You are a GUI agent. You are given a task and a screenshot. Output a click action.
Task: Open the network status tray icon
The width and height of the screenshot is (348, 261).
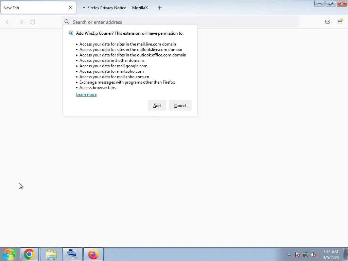[x=306, y=255]
